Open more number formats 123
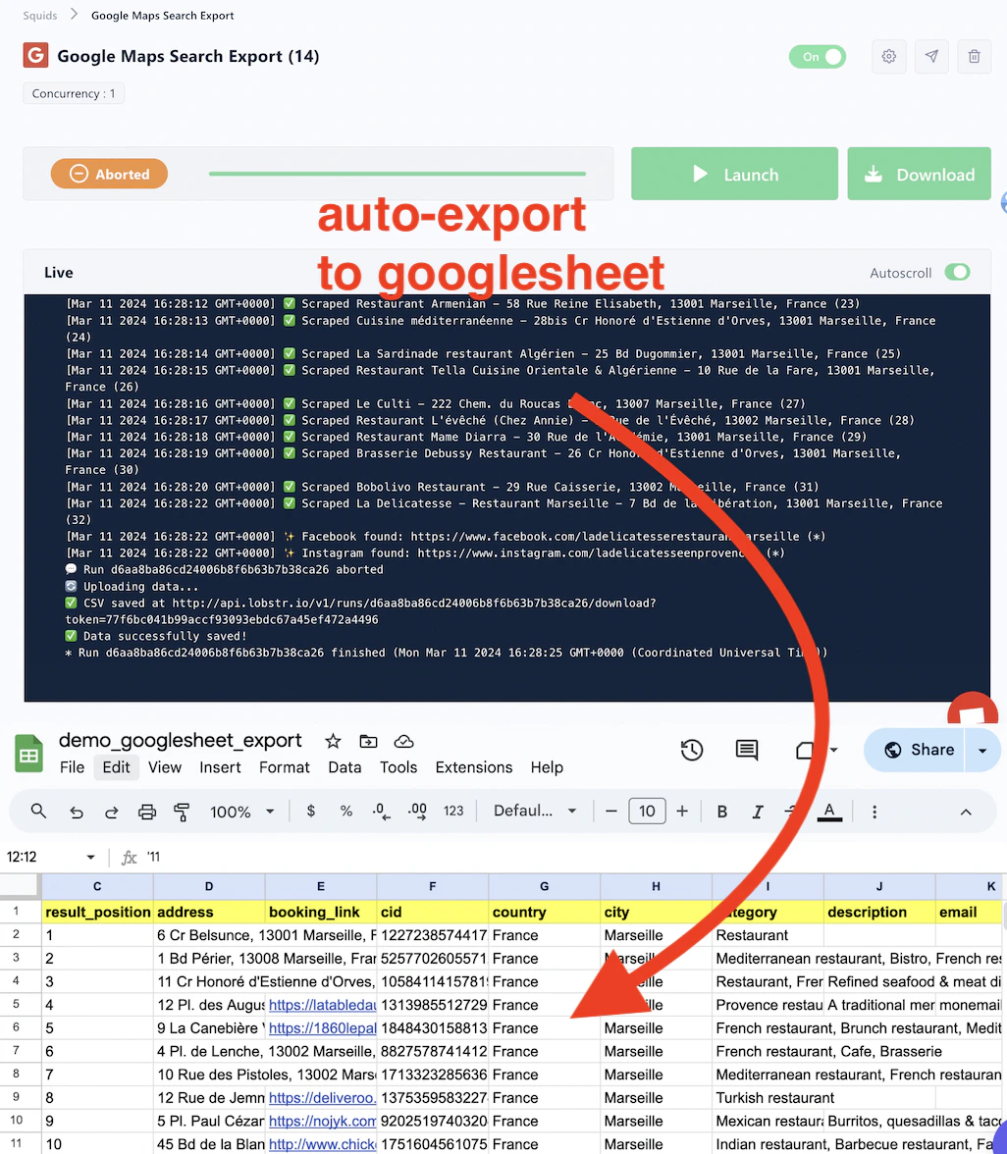Screen dimensions: 1007x1154 tap(453, 811)
